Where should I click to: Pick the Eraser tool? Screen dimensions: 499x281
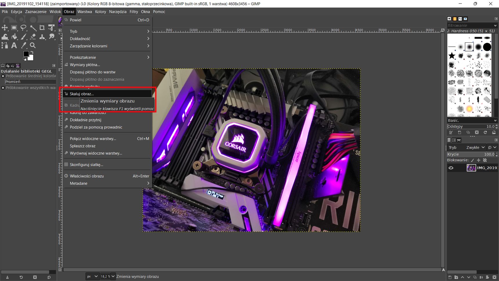(33, 37)
